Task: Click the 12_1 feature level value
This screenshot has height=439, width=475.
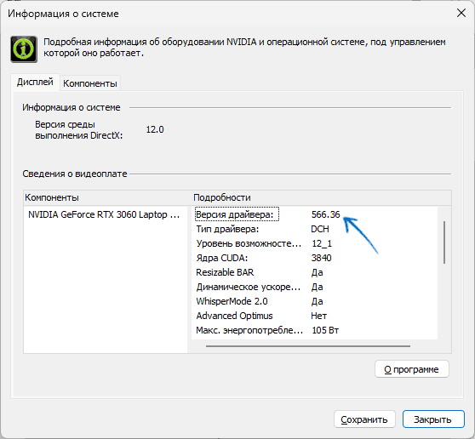Action: [322, 243]
